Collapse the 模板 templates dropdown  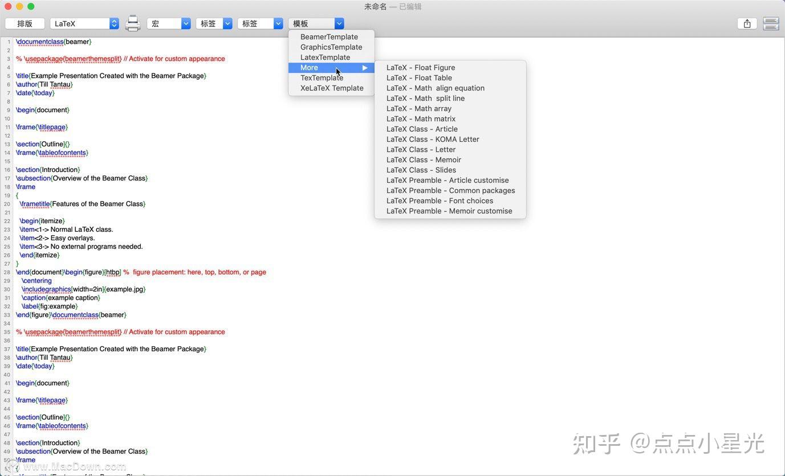tap(316, 23)
